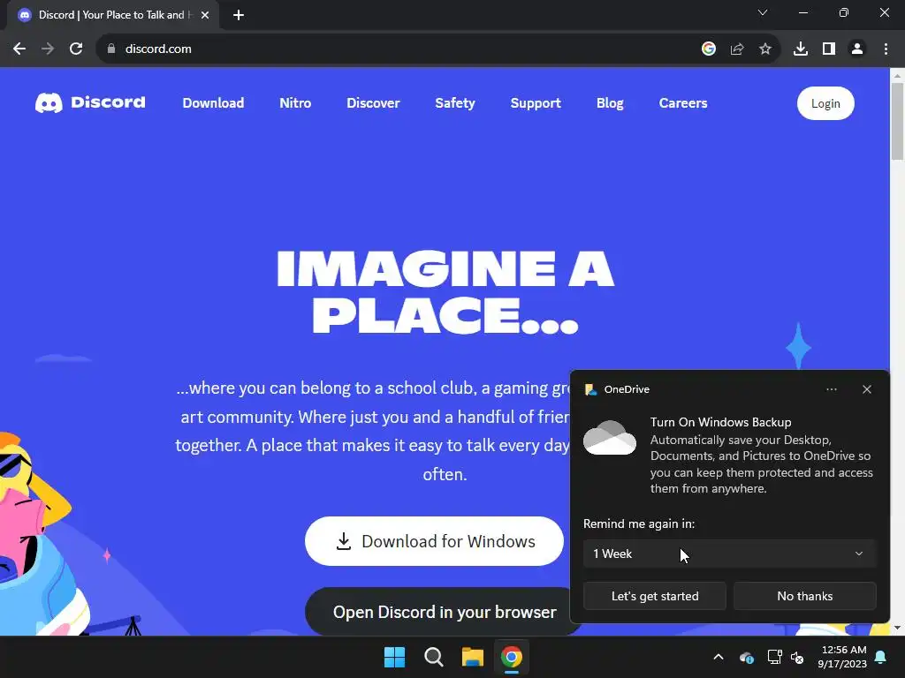The width and height of the screenshot is (905, 678).
Task: Open the Safety nav item
Action: pos(455,103)
